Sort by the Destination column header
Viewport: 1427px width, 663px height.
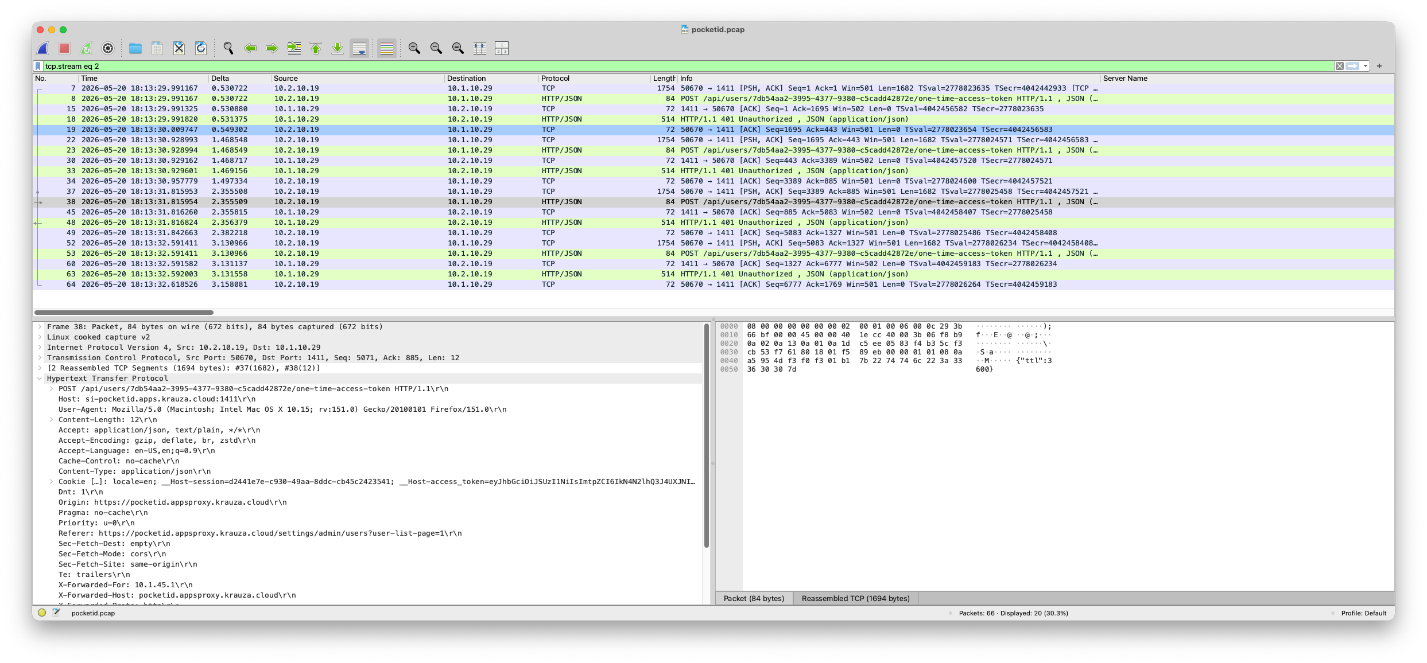(x=491, y=79)
